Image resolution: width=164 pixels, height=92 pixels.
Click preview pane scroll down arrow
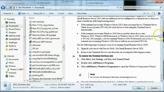(x=161, y=75)
